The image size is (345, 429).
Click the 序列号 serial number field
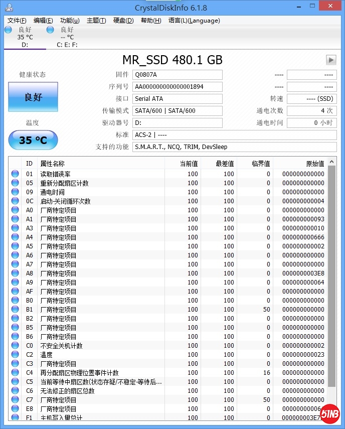click(x=177, y=87)
